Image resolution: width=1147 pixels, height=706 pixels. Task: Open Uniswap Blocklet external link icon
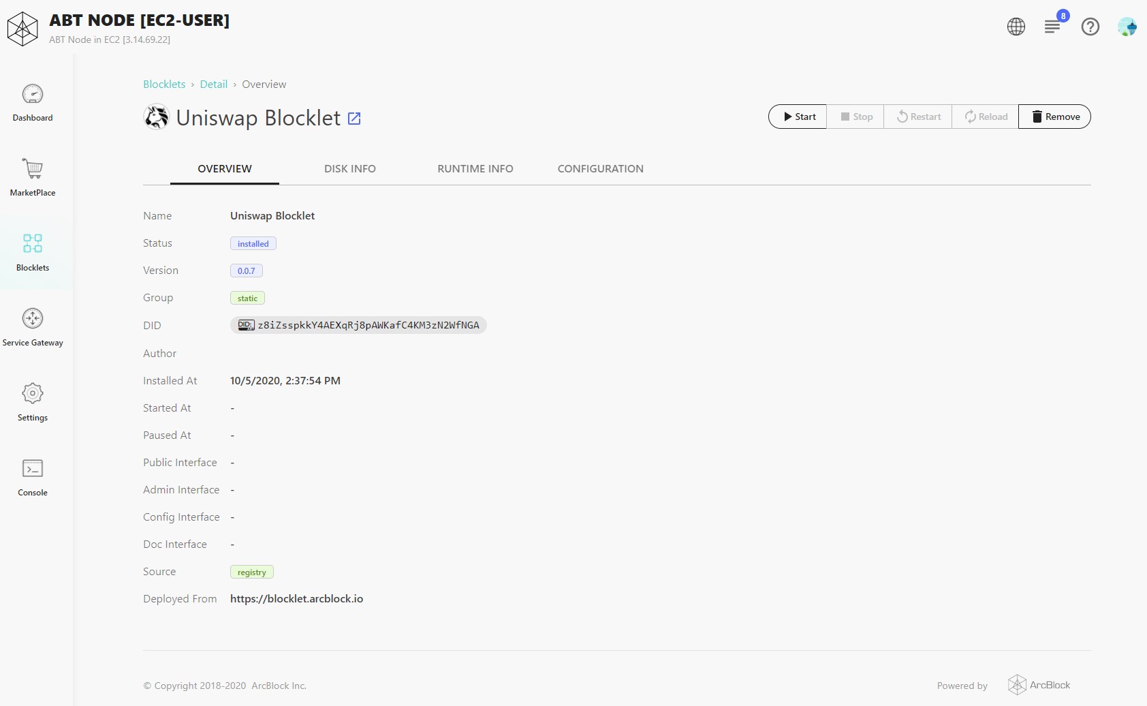[354, 119]
